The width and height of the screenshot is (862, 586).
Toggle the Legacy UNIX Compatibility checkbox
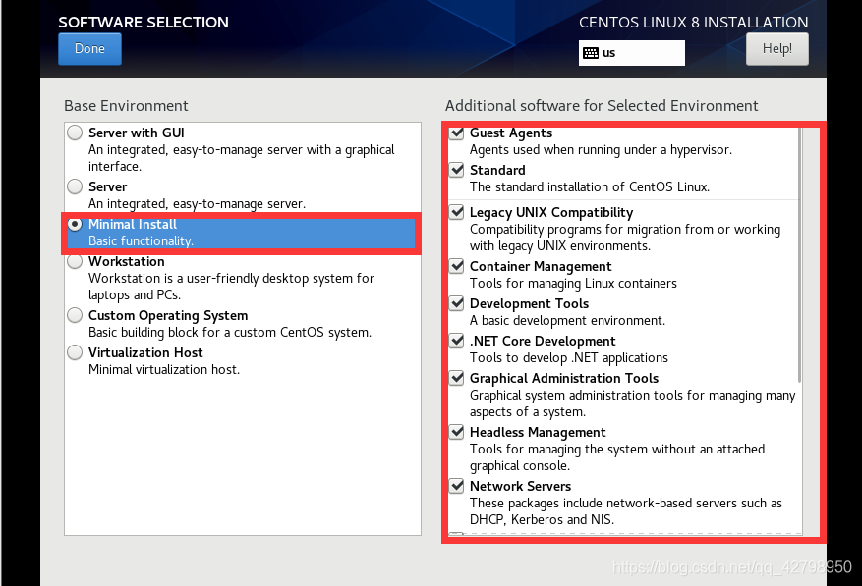[x=457, y=212]
